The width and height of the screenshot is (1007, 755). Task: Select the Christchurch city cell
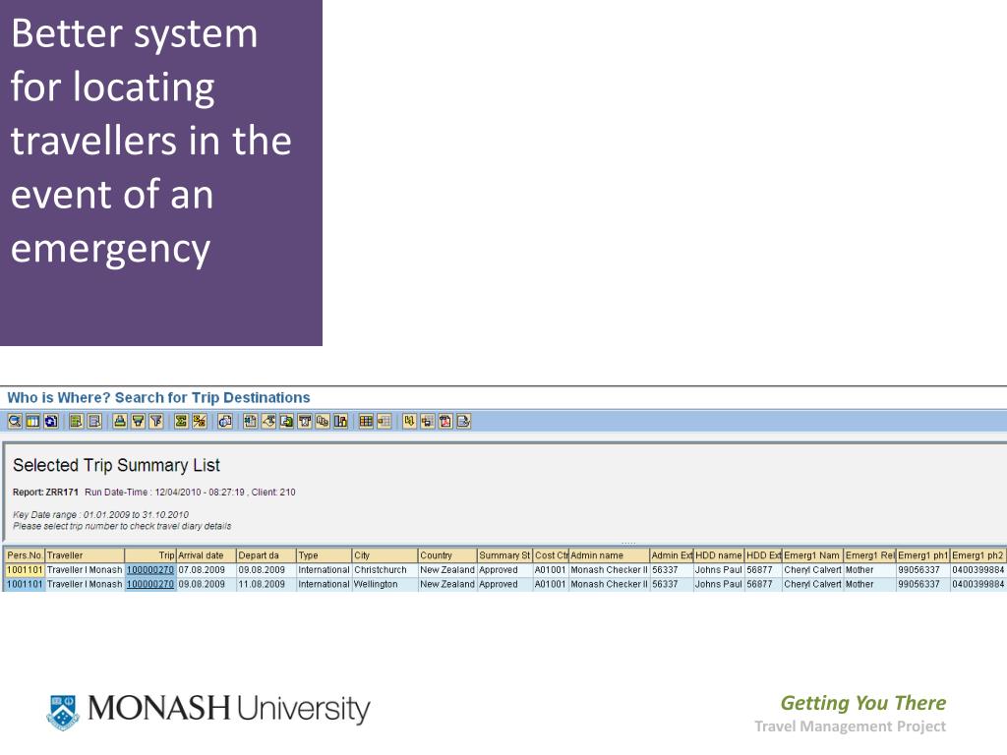coord(385,570)
